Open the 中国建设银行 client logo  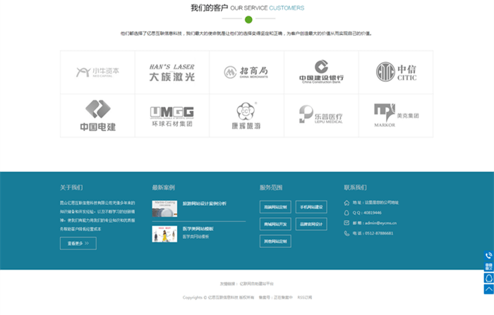321,73
